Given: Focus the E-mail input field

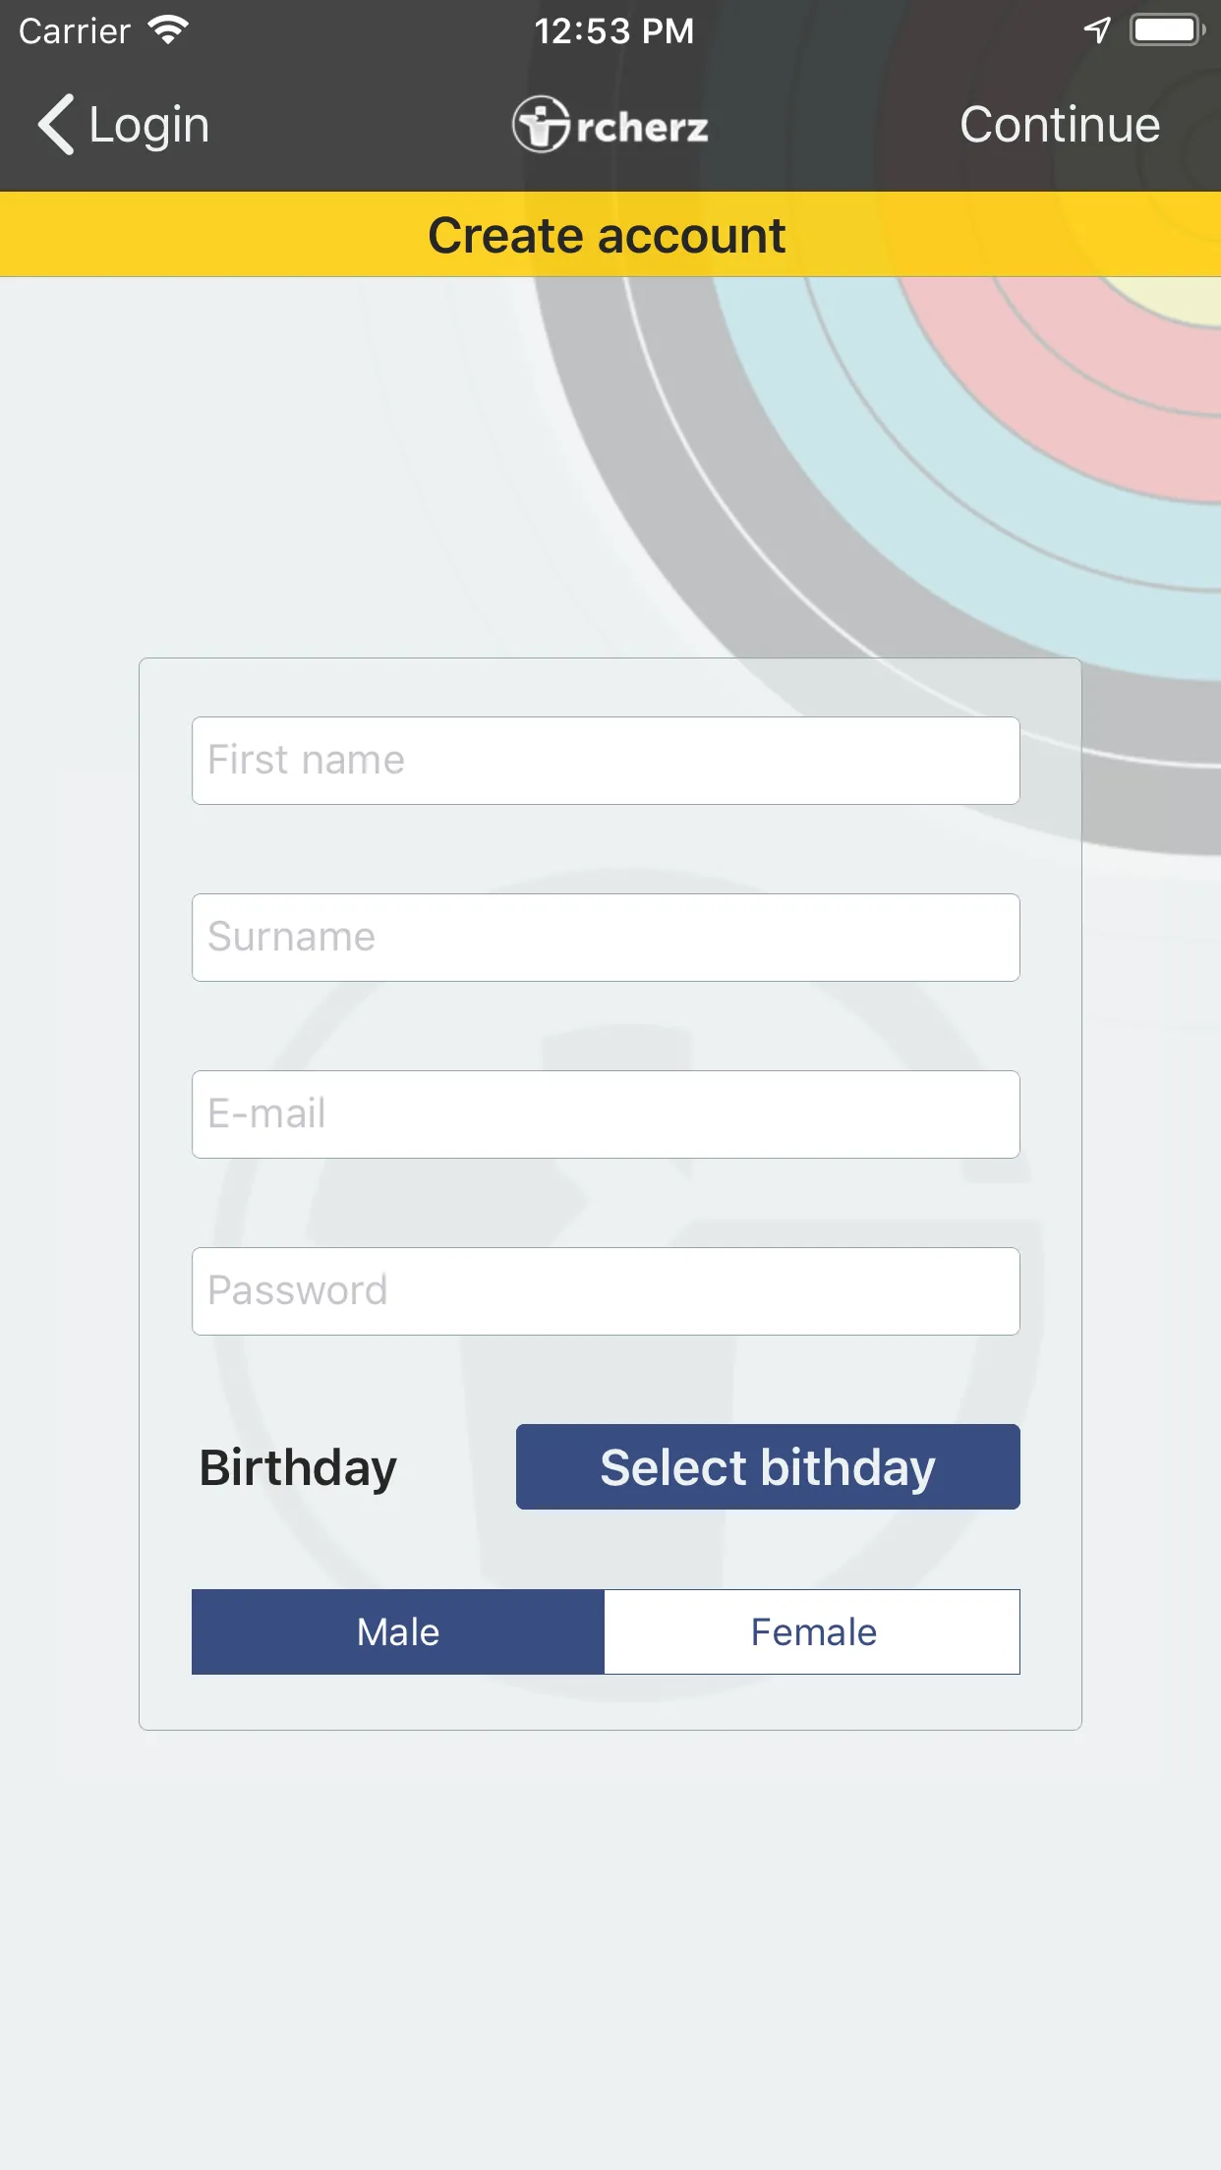Looking at the screenshot, I should coord(606,1114).
